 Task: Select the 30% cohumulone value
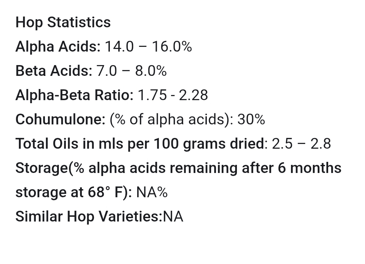[251, 120]
